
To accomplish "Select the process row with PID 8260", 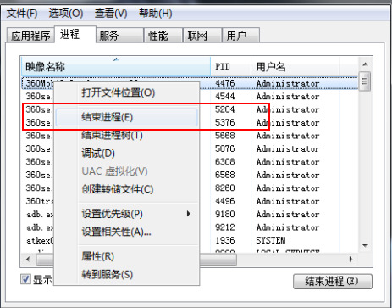I will tap(190, 188).
